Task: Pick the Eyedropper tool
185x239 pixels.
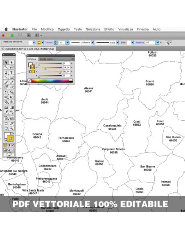Action: point(6,112)
